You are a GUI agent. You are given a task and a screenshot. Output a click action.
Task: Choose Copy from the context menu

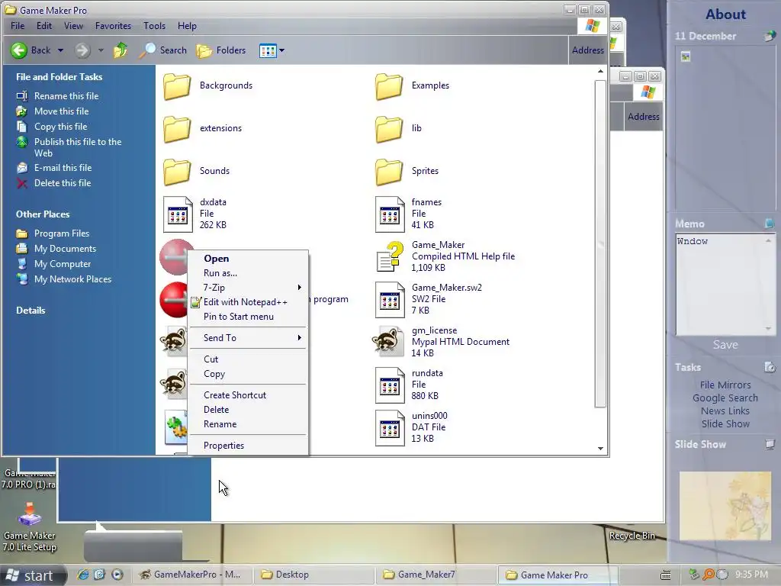coord(248,374)
